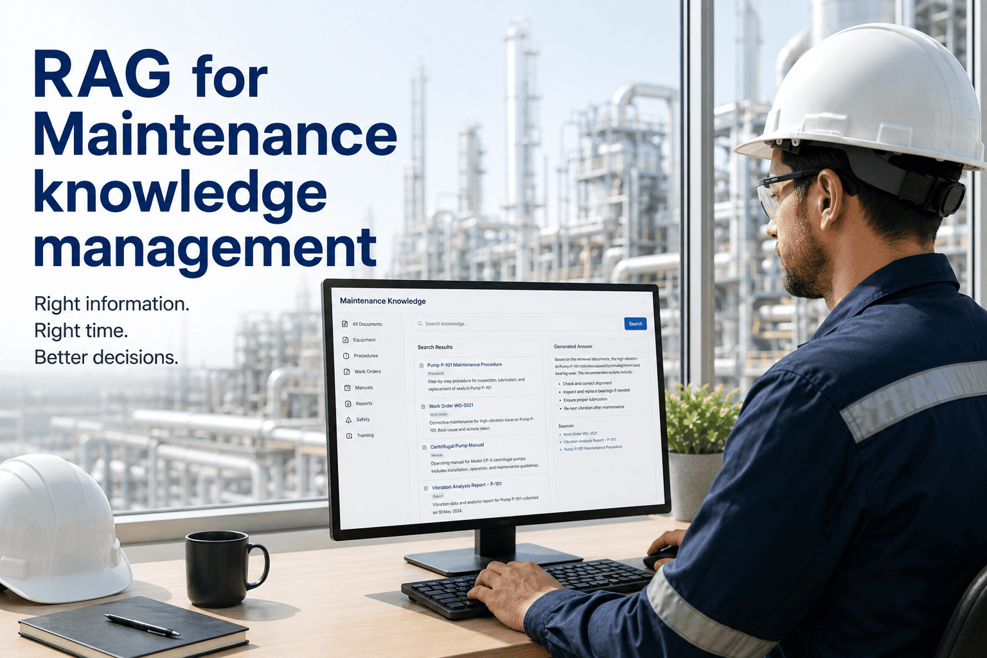Click document icon beside Vibration Analysis Report result
987x658 pixels.
coord(426,488)
